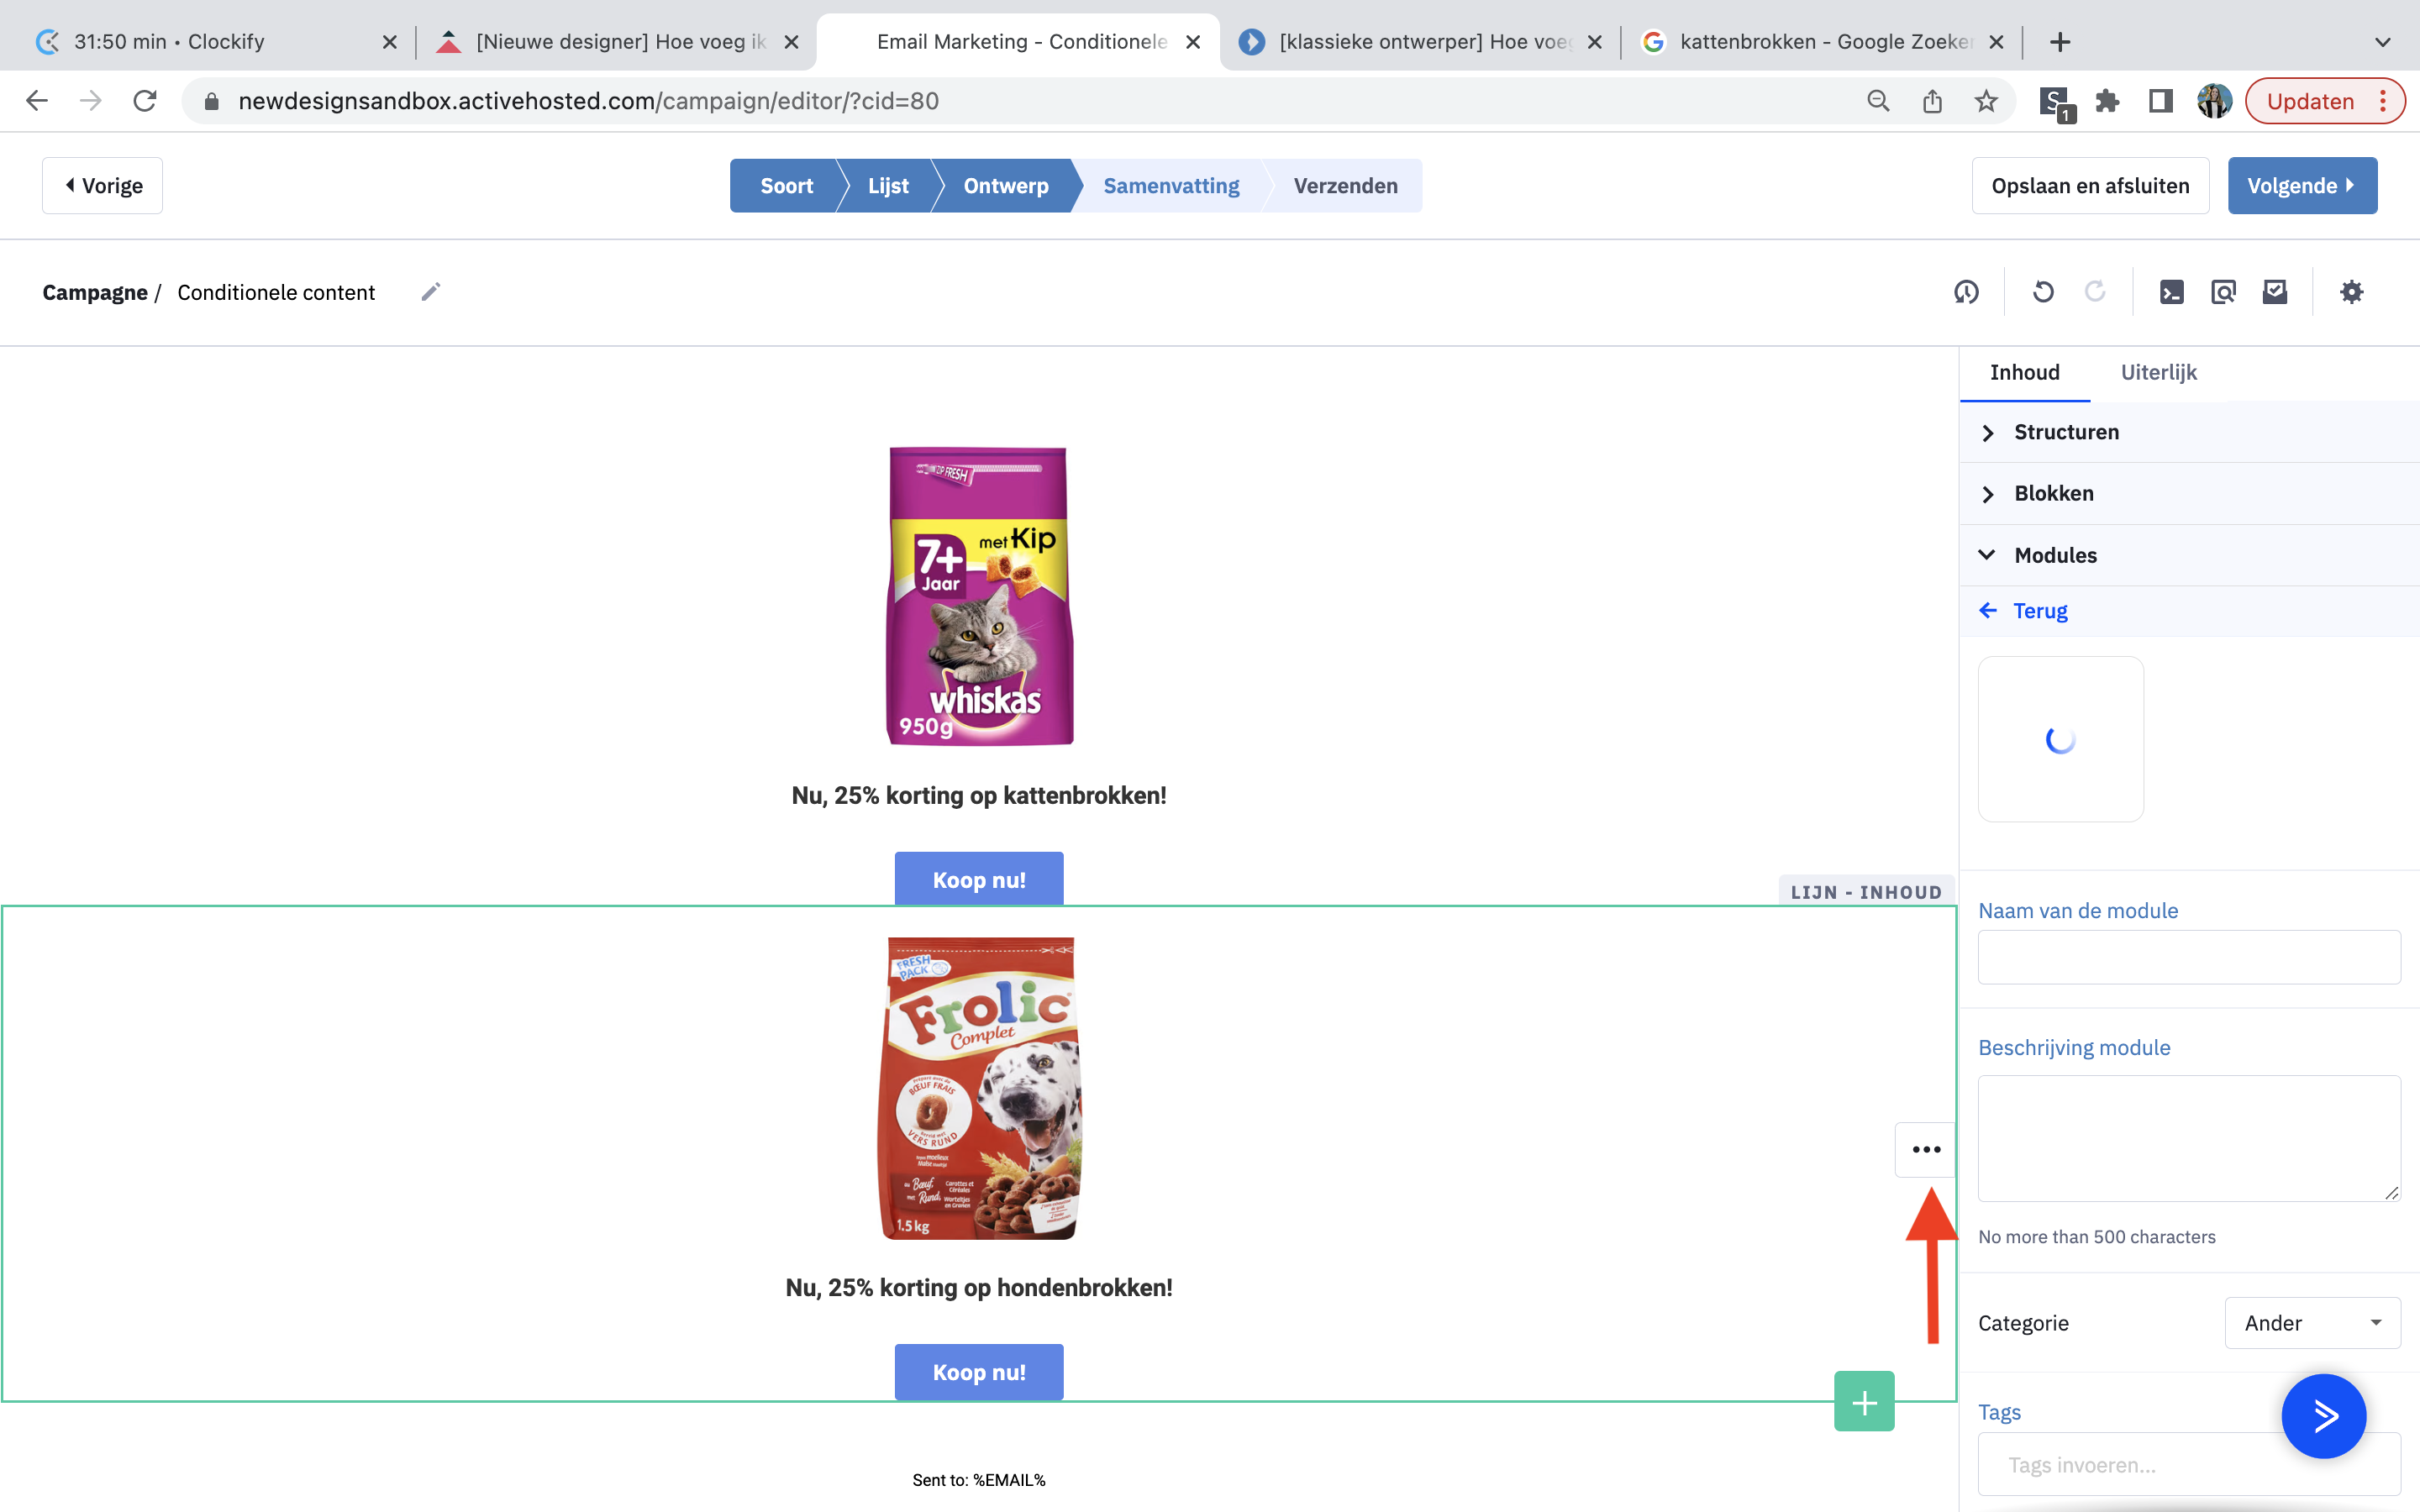2420x1512 pixels.
Task: Focus the Tags invoeren field
Action: 2189,1465
